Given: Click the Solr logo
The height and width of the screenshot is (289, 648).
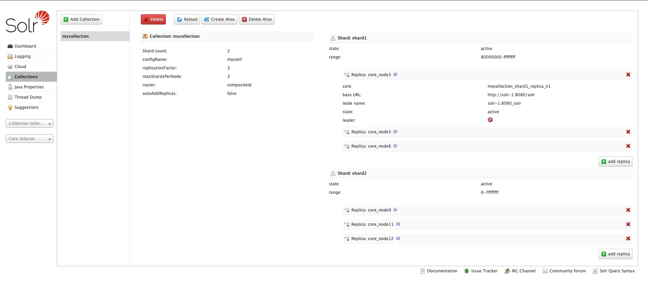Looking at the screenshot, I should click(x=28, y=22).
